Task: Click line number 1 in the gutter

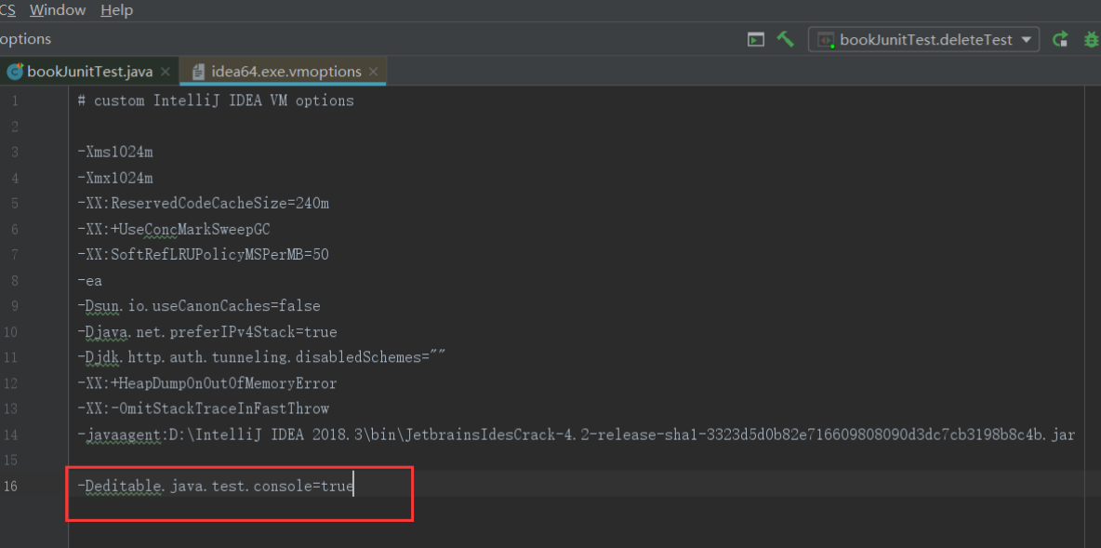Action: click(x=16, y=100)
